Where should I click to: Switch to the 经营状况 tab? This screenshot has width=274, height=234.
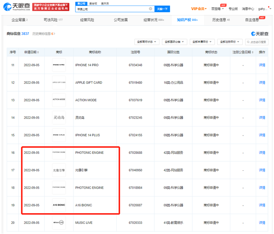coord(154,20)
